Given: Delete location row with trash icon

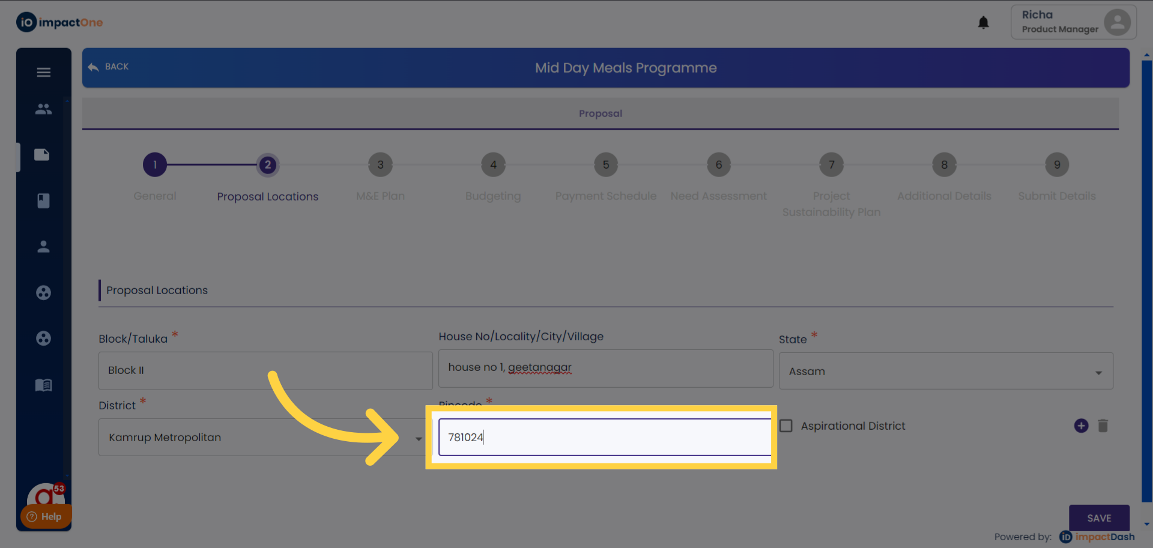Looking at the screenshot, I should pyautogui.click(x=1103, y=426).
